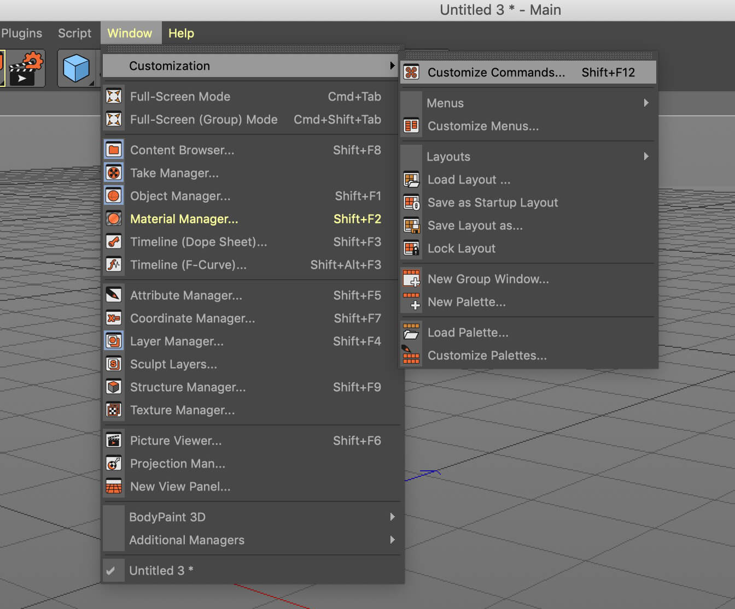Click the Content Browser icon
Screen dimensions: 735x609
click(x=114, y=150)
